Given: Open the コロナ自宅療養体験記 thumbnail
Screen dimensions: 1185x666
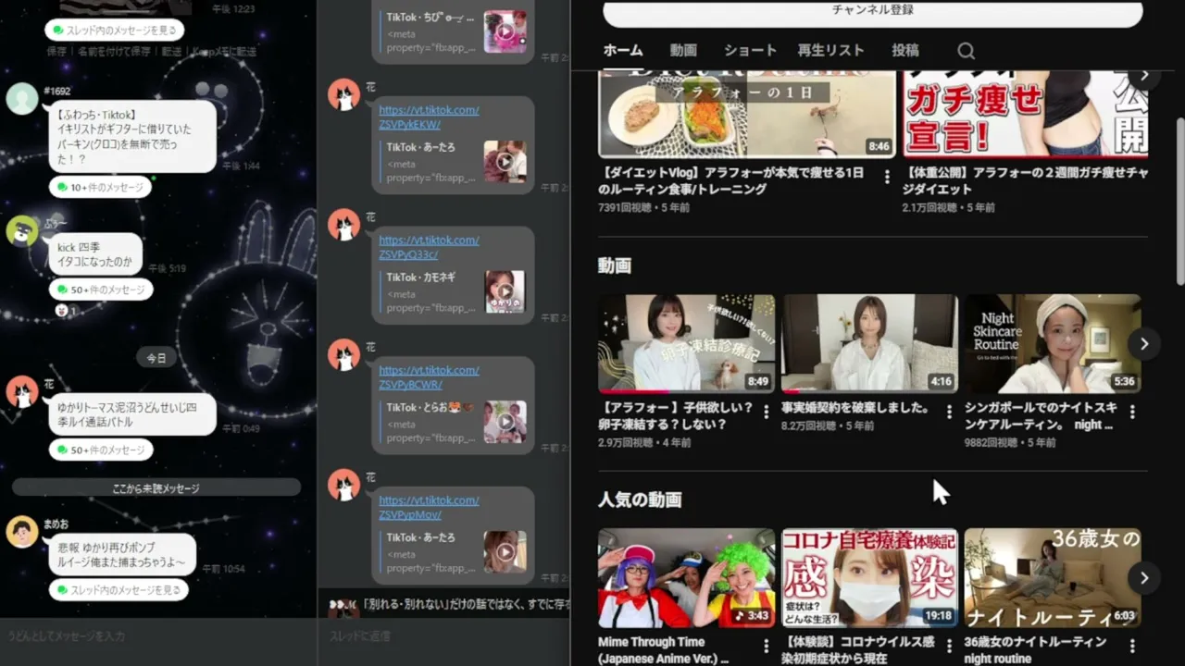Looking at the screenshot, I should pos(870,578).
